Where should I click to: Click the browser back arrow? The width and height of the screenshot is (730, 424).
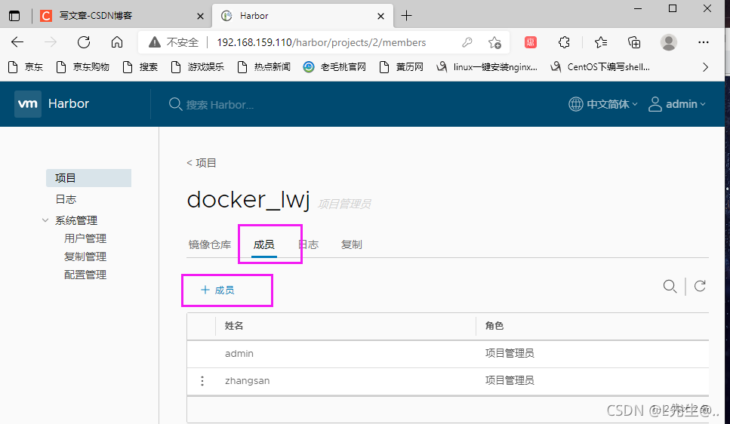[17, 42]
